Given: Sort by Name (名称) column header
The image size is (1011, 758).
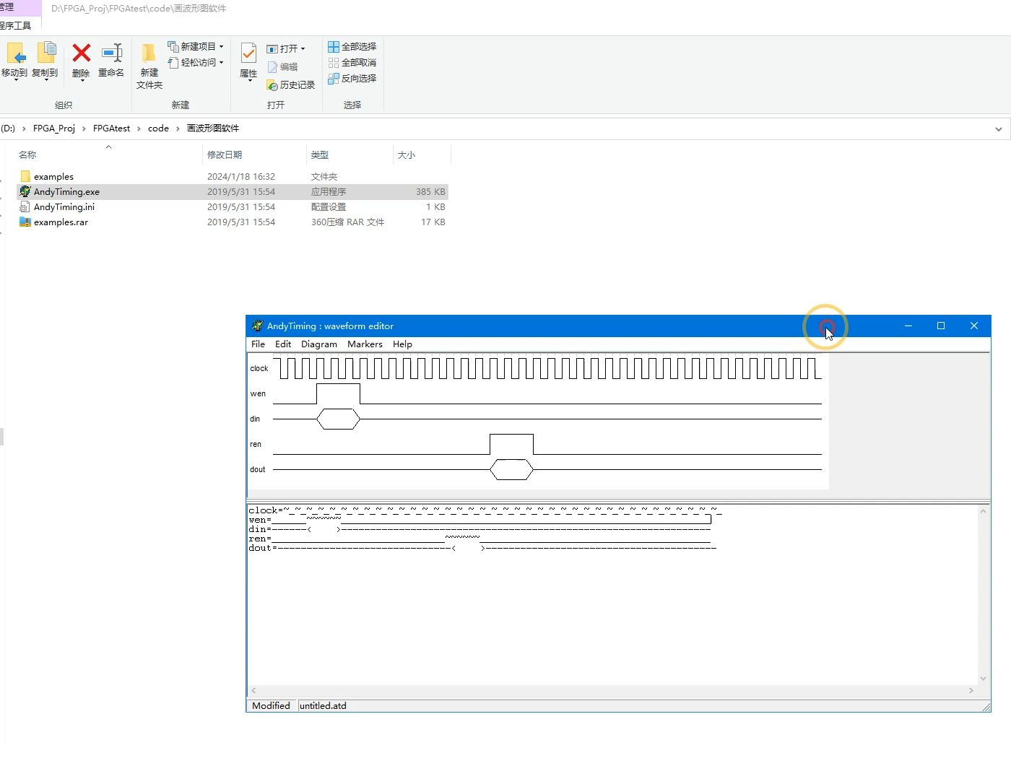Looking at the screenshot, I should (x=108, y=154).
